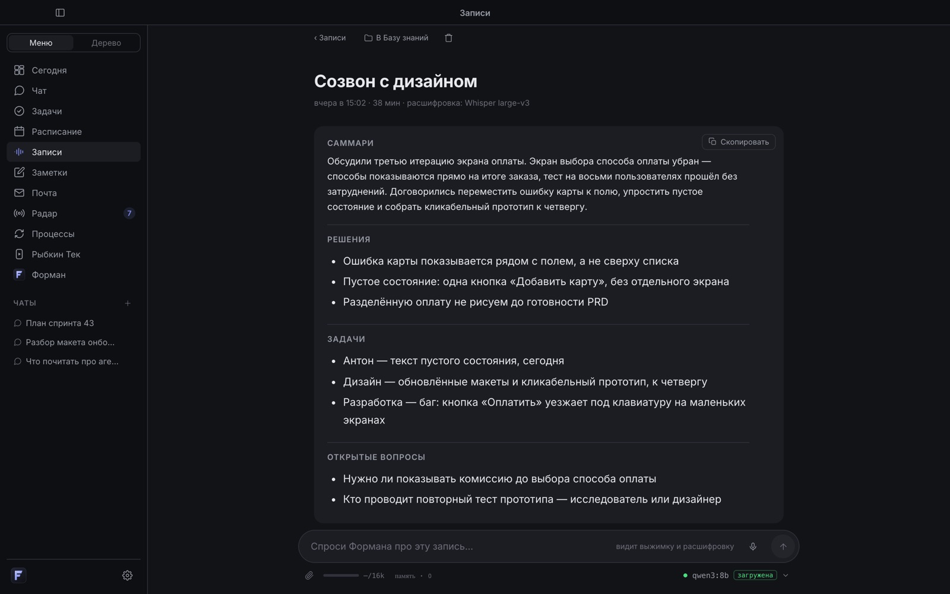The image size is (950, 594).
Task: Open the Заметки pencil icon
Action: (19, 172)
